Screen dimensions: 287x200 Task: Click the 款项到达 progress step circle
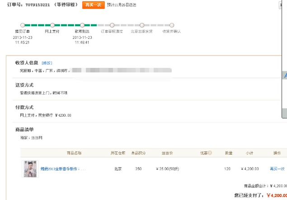pyautogui.click(x=82, y=25)
